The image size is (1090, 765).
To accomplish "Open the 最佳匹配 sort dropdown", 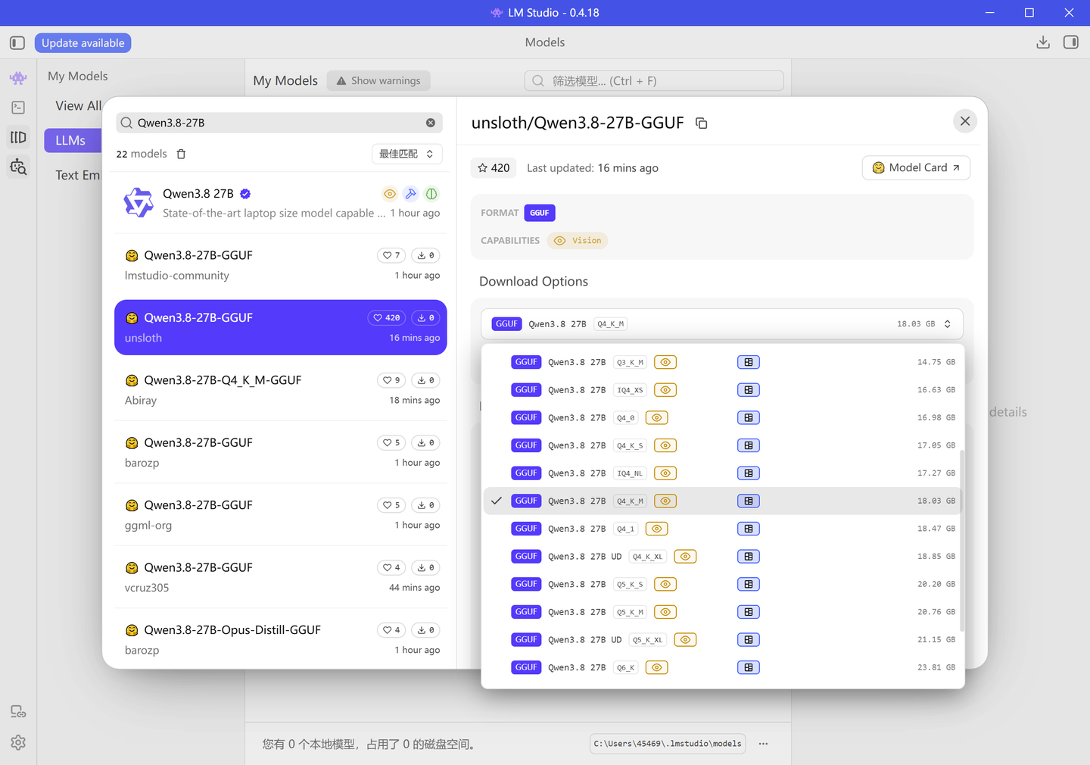I will (407, 154).
